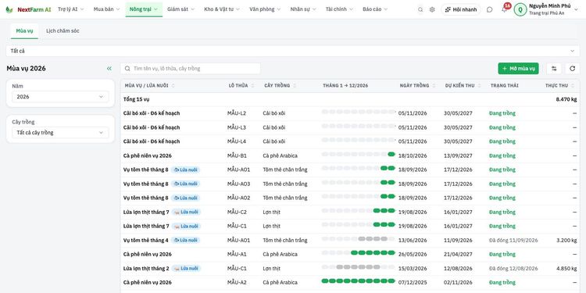The image size is (586, 293).
Task: Open the search icon in top bar
Action: pyautogui.click(x=420, y=9)
